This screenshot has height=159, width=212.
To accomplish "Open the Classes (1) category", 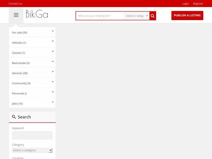I will click(x=18, y=53).
